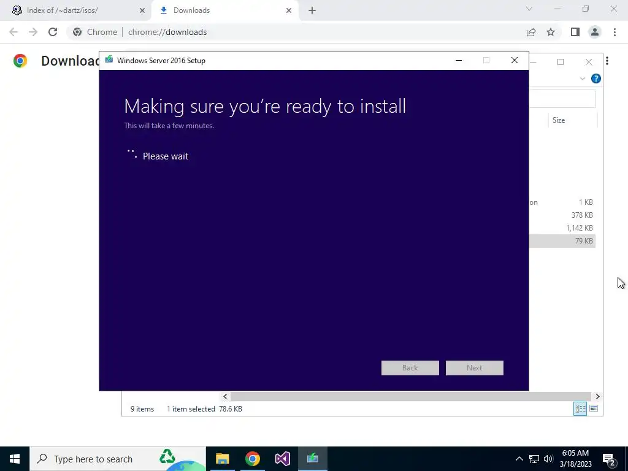
Task: Click the taskbar search box
Action: pyautogui.click(x=117, y=459)
